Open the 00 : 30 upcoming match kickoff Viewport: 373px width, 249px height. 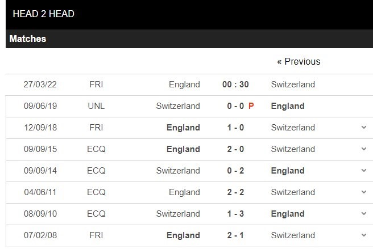[x=235, y=85]
